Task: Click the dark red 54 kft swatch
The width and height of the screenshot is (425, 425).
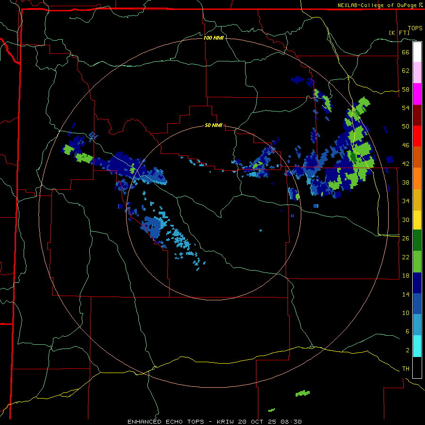Action: 417,115
